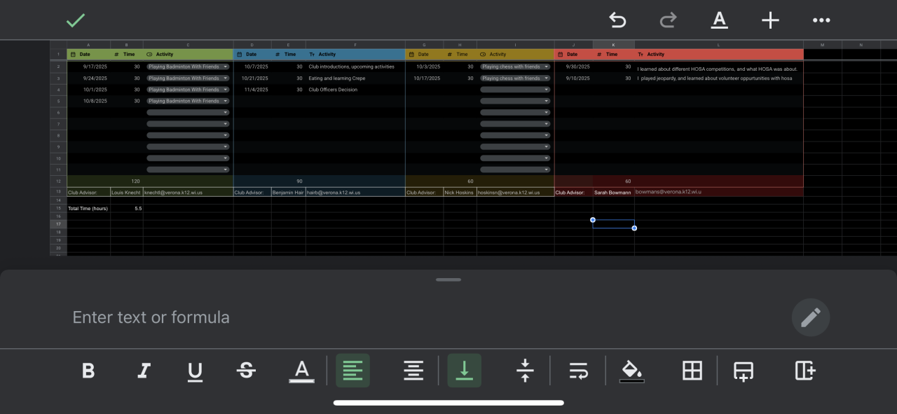Turn off left horizontal alignment
Screen dimensions: 897x414
pyautogui.click(x=352, y=371)
